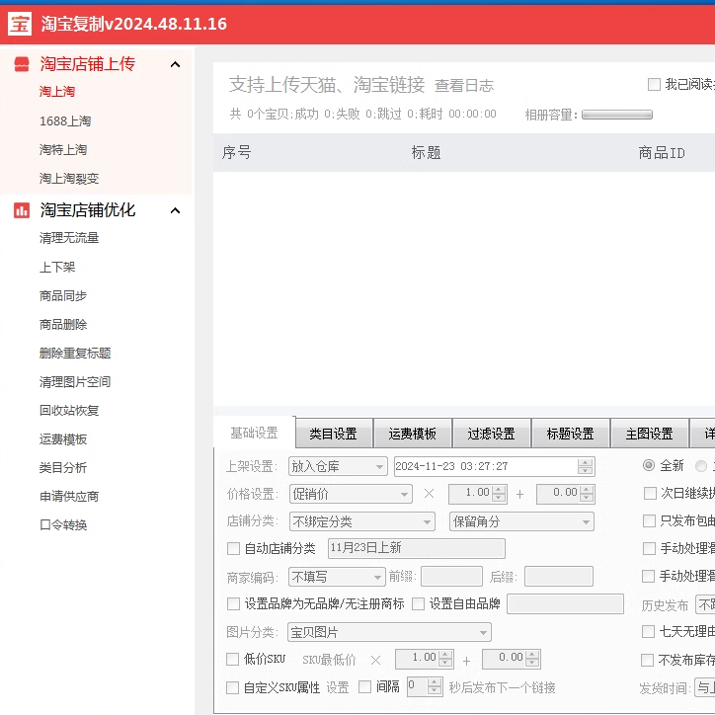Switch to the 标题设置 tab

(570, 434)
